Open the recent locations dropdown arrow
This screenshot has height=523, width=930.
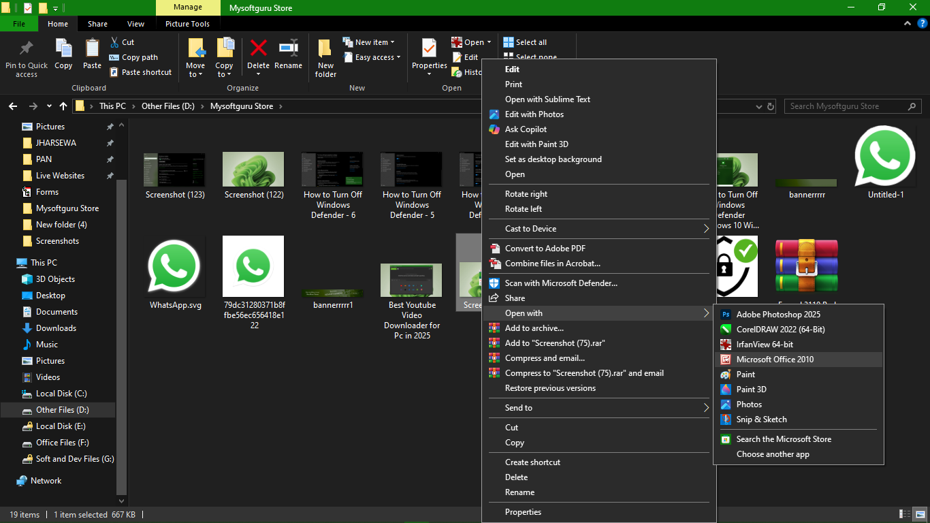click(x=49, y=106)
